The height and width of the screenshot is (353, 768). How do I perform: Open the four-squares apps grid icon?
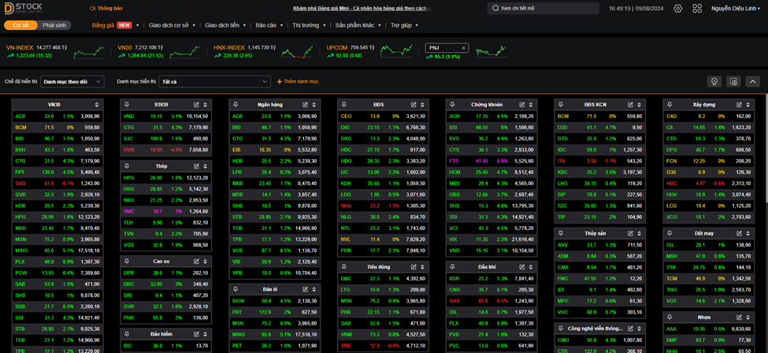697,9
